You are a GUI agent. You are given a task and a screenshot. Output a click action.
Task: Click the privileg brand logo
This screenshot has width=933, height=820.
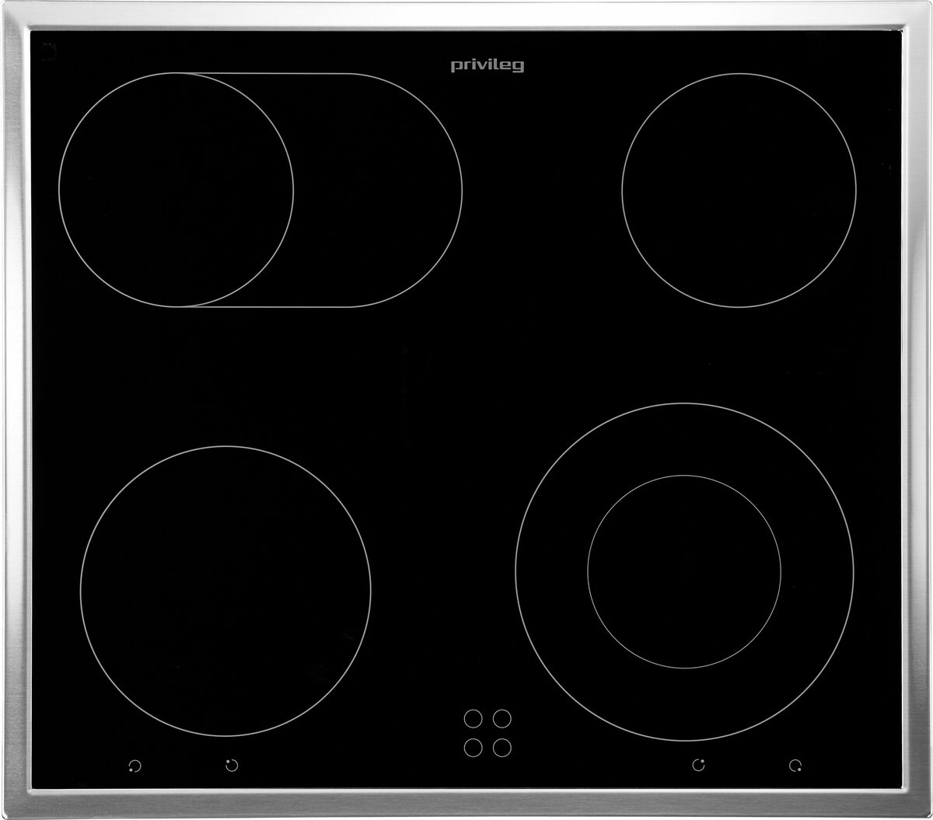(487, 66)
